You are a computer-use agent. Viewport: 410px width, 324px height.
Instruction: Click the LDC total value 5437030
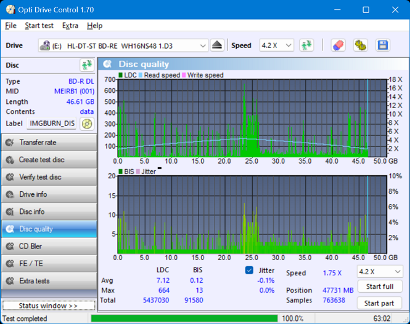click(x=156, y=300)
